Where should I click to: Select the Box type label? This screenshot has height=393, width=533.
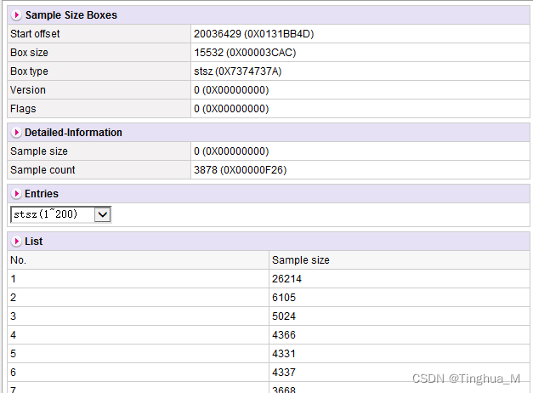[x=29, y=71]
